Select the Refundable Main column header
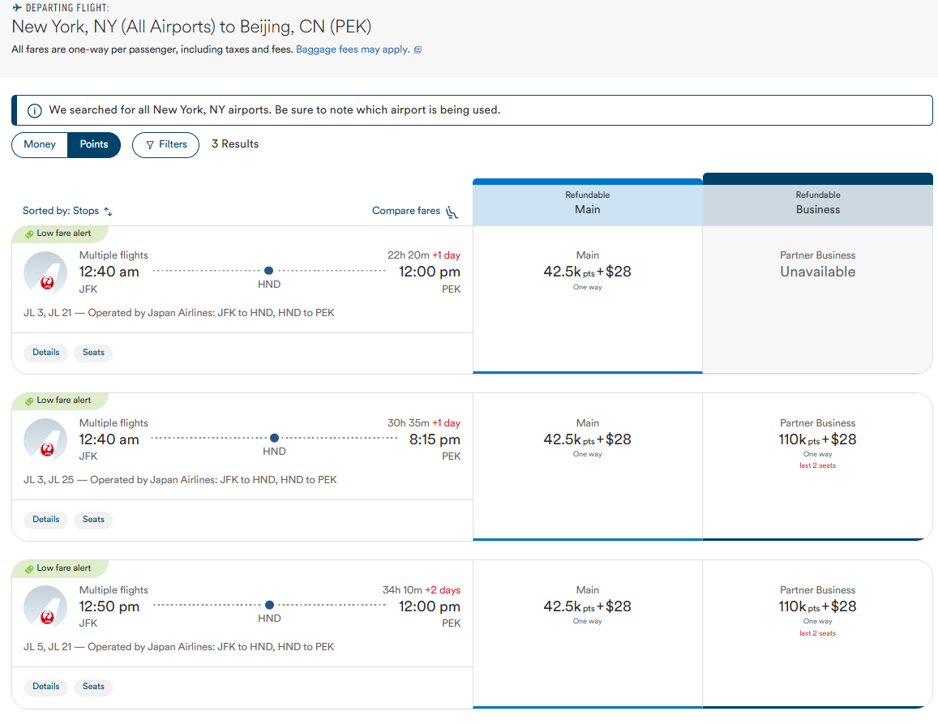The image size is (938, 724). coord(587,203)
